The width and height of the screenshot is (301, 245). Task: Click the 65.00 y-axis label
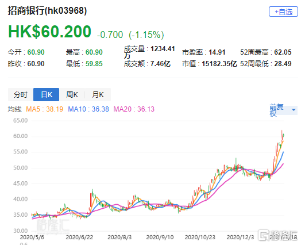pos(21,120)
